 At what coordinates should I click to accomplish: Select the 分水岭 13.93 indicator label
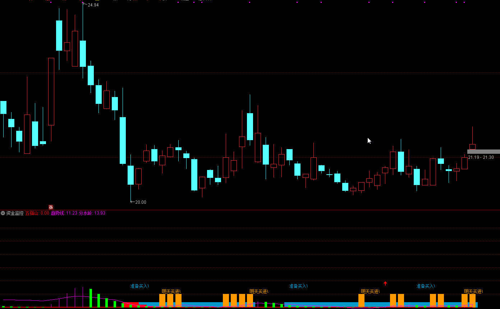click(x=92, y=213)
